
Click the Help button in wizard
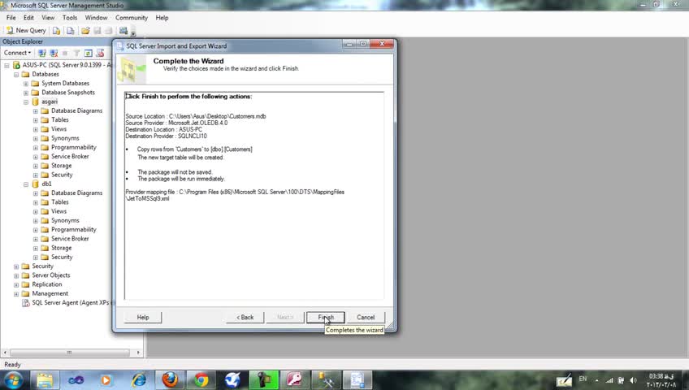tap(143, 317)
